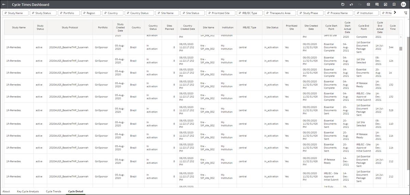
Task: Click the cycle time value 344
Action: [x=391, y=47]
